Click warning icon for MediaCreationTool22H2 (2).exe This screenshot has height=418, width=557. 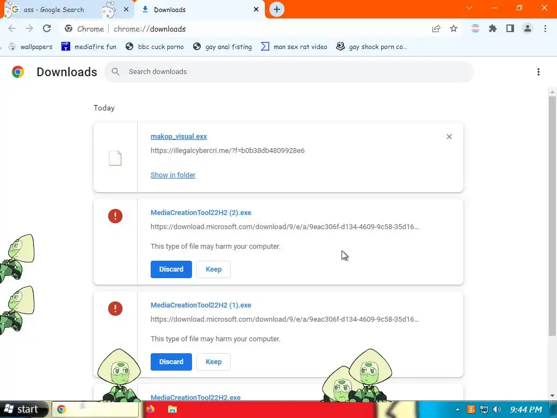tap(115, 216)
